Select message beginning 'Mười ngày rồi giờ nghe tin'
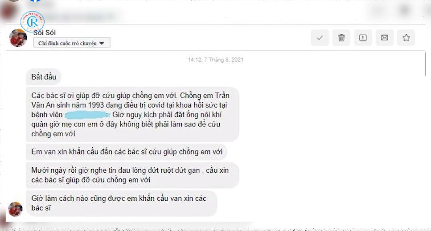 coord(132,175)
